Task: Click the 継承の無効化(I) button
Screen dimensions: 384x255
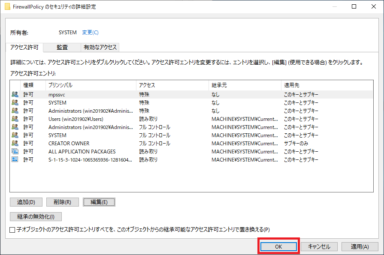Action: pos(36,216)
